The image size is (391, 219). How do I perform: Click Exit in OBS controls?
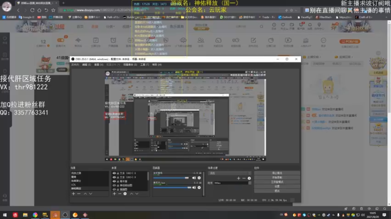(x=277, y=191)
